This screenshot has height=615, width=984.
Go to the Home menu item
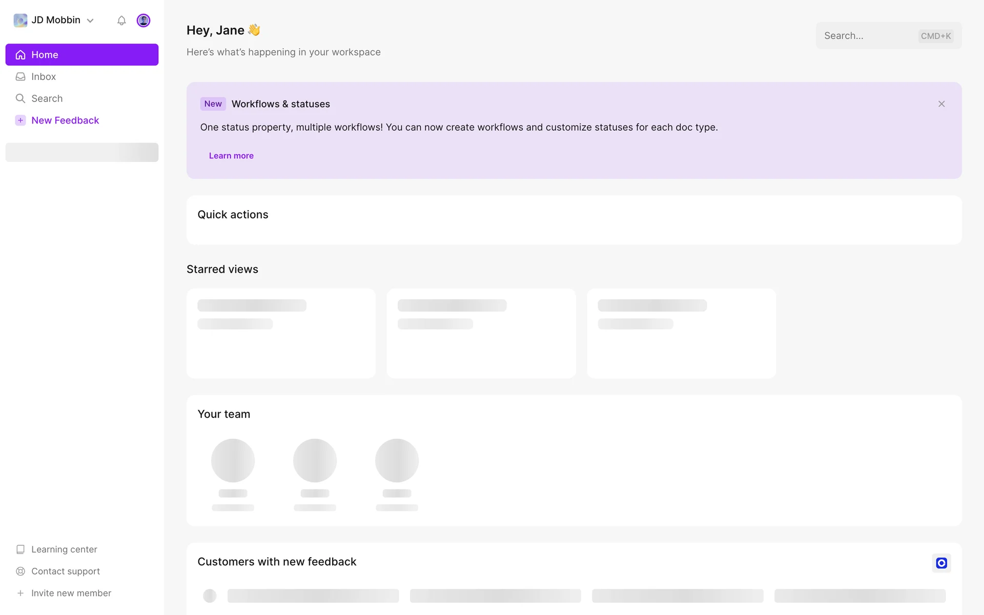point(82,55)
